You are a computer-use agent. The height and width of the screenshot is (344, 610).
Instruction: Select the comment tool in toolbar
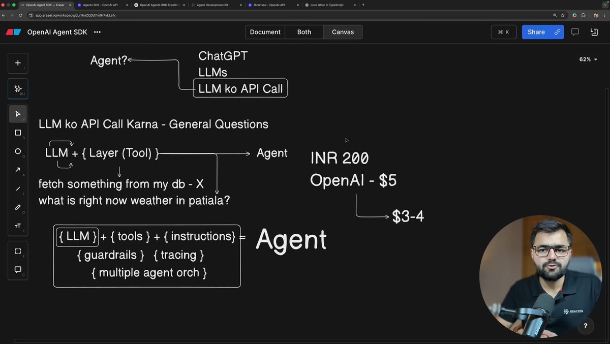point(18,269)
